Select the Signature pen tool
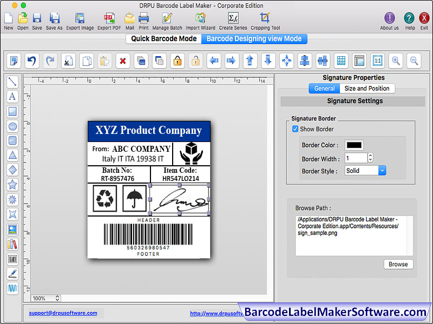Viewport: 433px width, 324px height. pyautogui.click(x=12, y=274)
